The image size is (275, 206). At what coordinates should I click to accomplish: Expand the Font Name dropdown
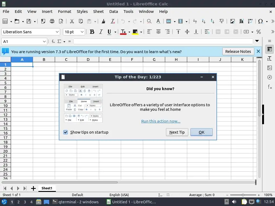[57, 32]
